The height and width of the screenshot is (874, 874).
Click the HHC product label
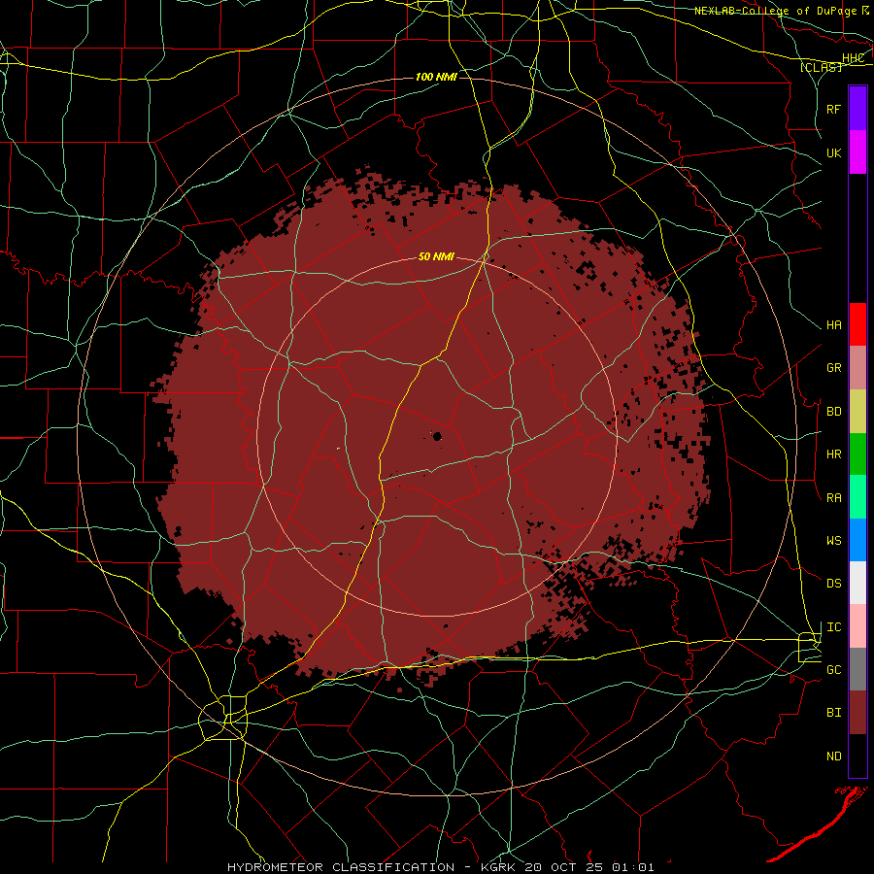tap(854, 58)
